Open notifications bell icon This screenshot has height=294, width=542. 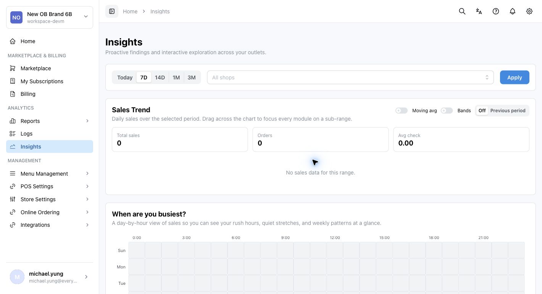pos(513,11)
